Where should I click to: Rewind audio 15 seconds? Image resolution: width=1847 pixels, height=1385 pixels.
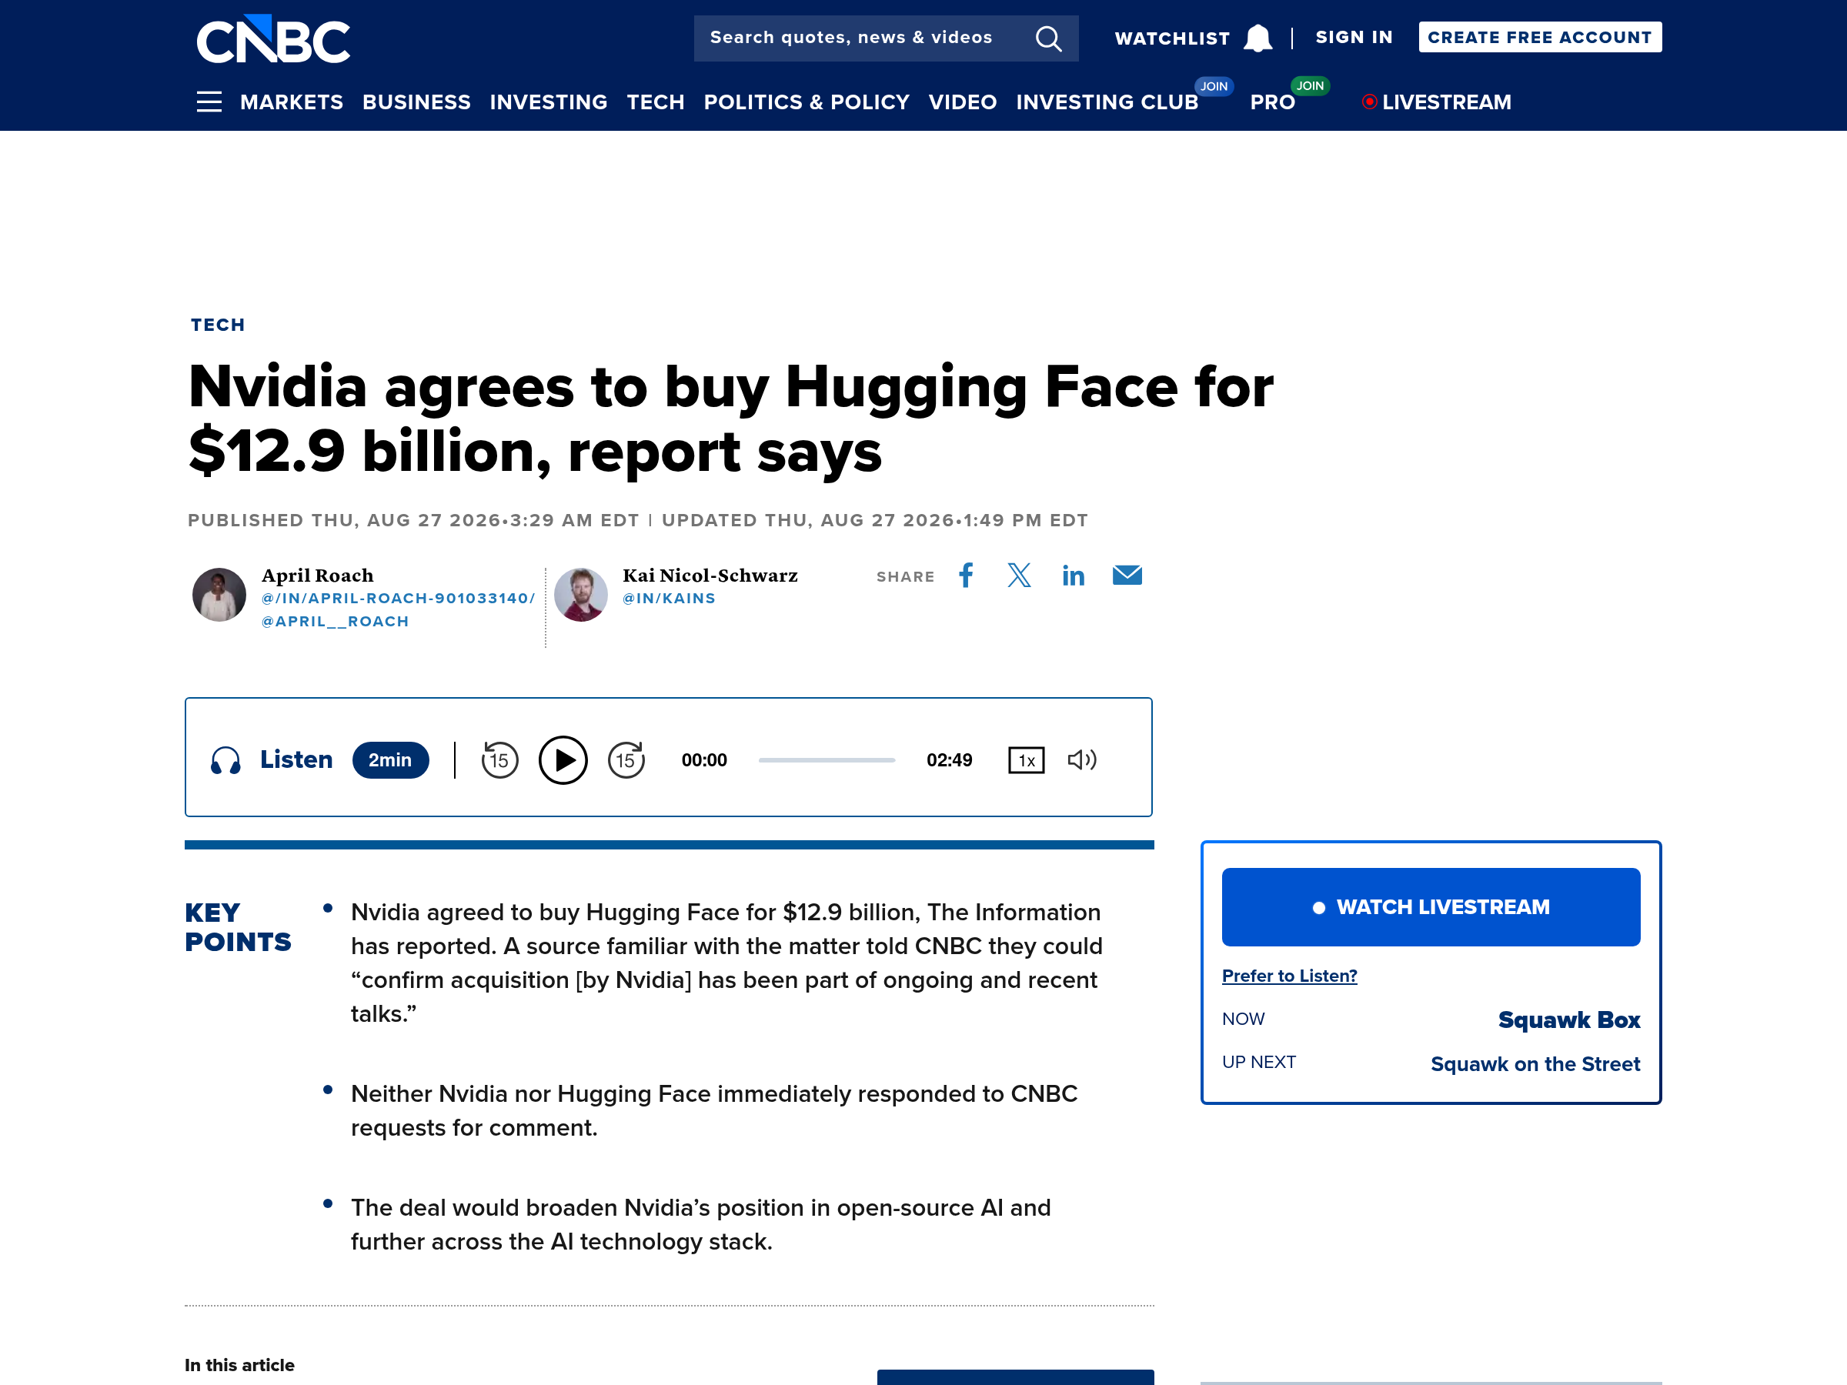click(499, 759)
